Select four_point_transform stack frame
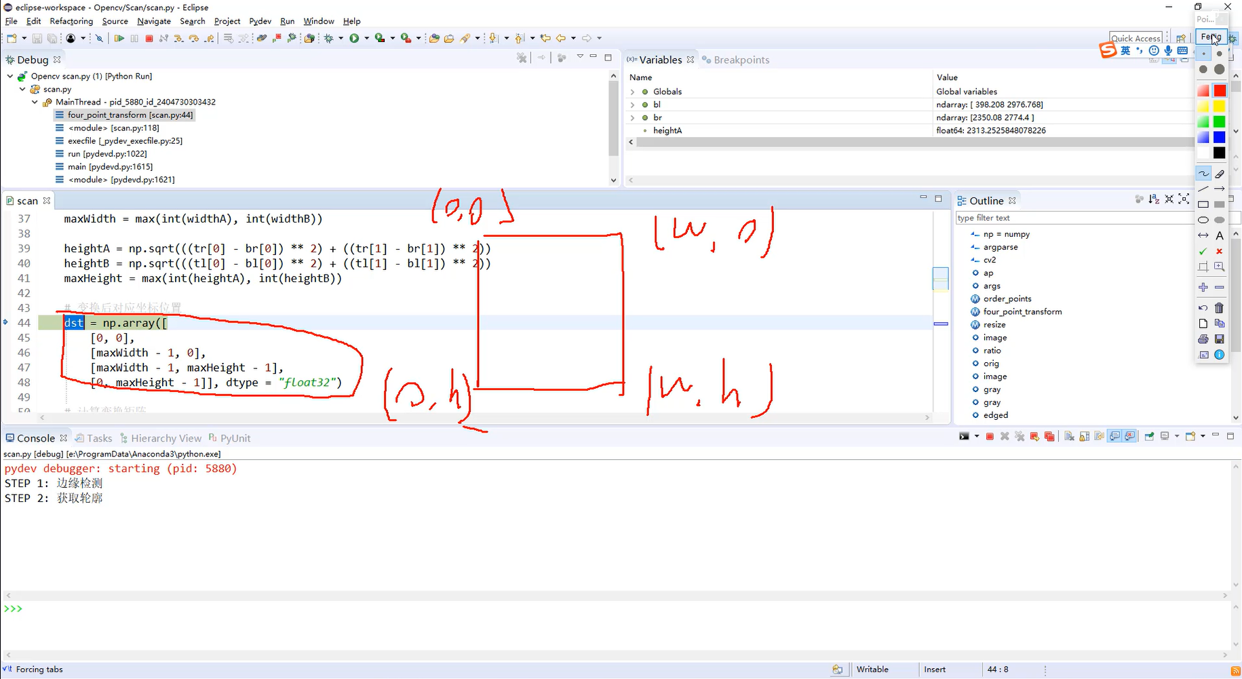Viewport: 1242px width, 679px height. pos(130,115)
